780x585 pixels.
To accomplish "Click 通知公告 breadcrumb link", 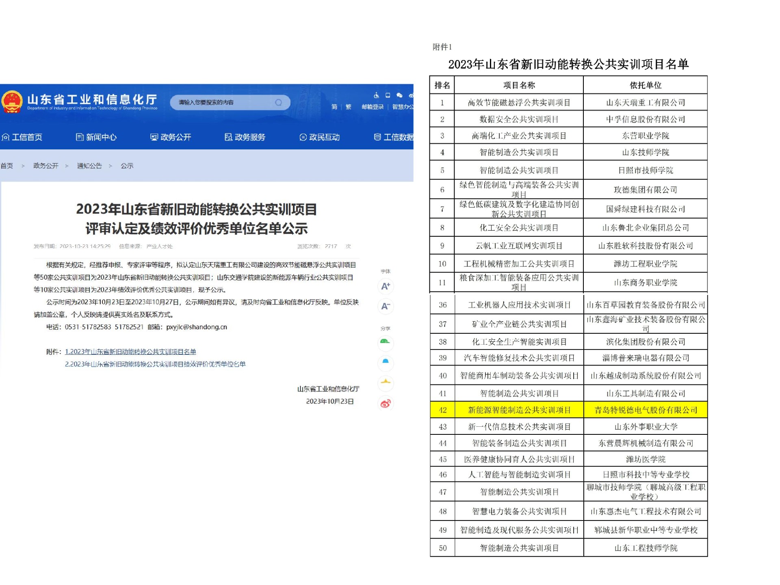I will pyautogui.click(x=89, y=166).
